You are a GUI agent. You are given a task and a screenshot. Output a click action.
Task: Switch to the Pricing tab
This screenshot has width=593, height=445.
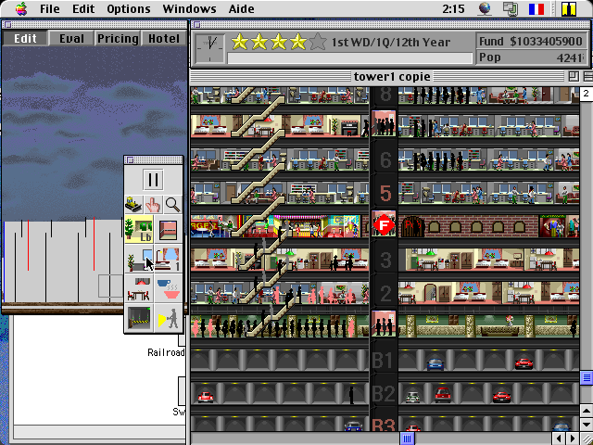(118, 39)
